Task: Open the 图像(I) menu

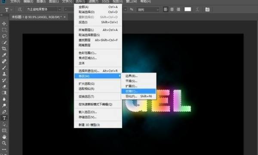Action: (x=41, y=1)
